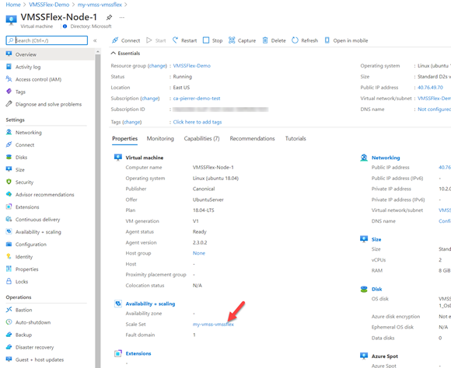Refresh the overview page
The image size is (451, 368).
[295, 40]
